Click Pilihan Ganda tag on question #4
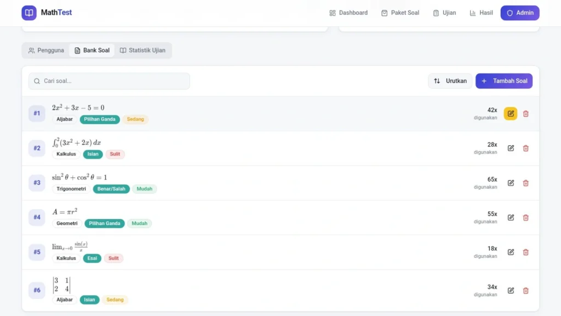This screenshot has width=561, height=316. (x=105, y=223)
